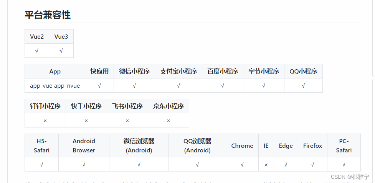Image resolution: width=375 pixels, height=183 pixels.
Task: Click the checkmark under PC-Safari
Action: pyautogui.click(x=344, y=164)
